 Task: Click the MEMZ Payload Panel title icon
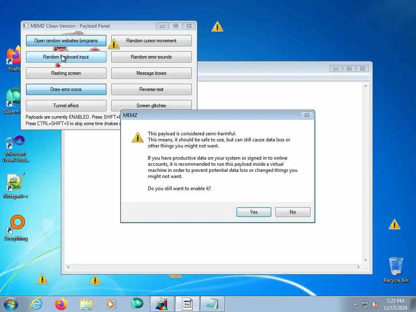[x=25, y=26]
